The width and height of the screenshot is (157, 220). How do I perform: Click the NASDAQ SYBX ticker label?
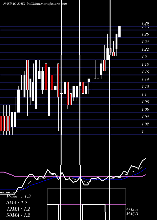[14, 4]
